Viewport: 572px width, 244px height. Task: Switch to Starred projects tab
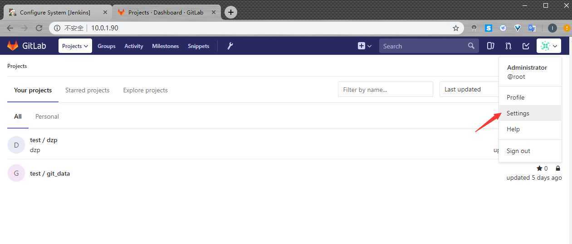click(x=88, y=90)
